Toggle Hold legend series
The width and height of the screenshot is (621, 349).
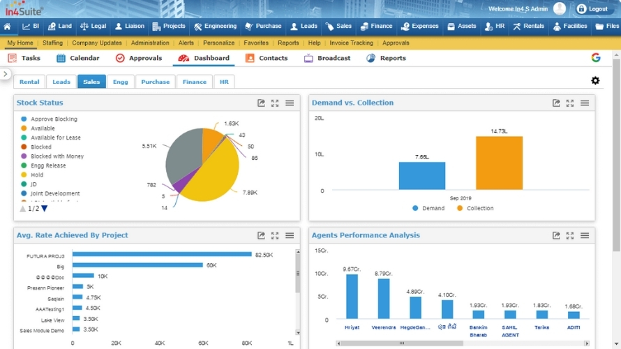pyautogui.click(x=32, y=174)
